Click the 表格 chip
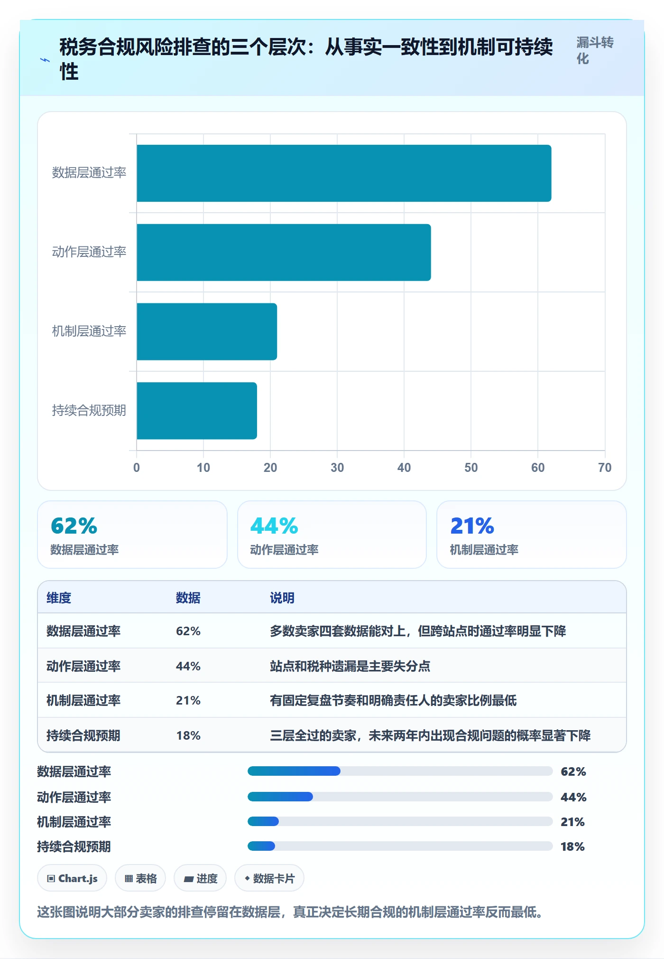The height and width of the screenshot is (959, 664). pos(140,878)
